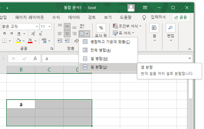Open the View tab

108,17
